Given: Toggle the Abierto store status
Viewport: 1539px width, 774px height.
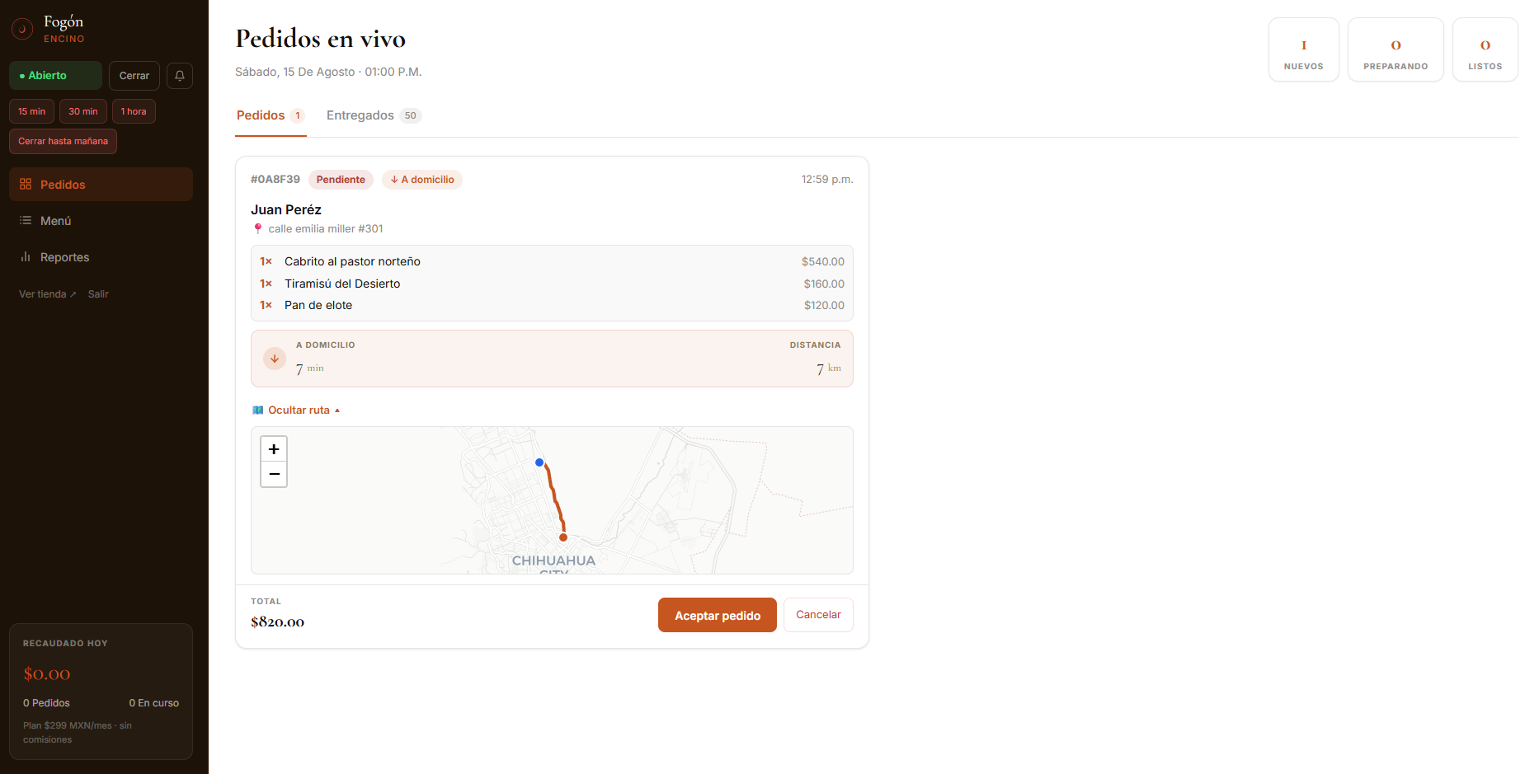Looking at the screenshot, I should [x=55, y=76].
